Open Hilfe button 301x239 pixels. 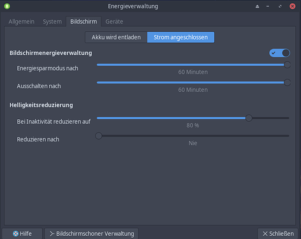click(x=22, y=234)
